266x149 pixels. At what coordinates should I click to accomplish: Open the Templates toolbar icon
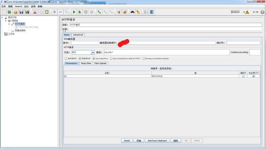coord(9,12)
